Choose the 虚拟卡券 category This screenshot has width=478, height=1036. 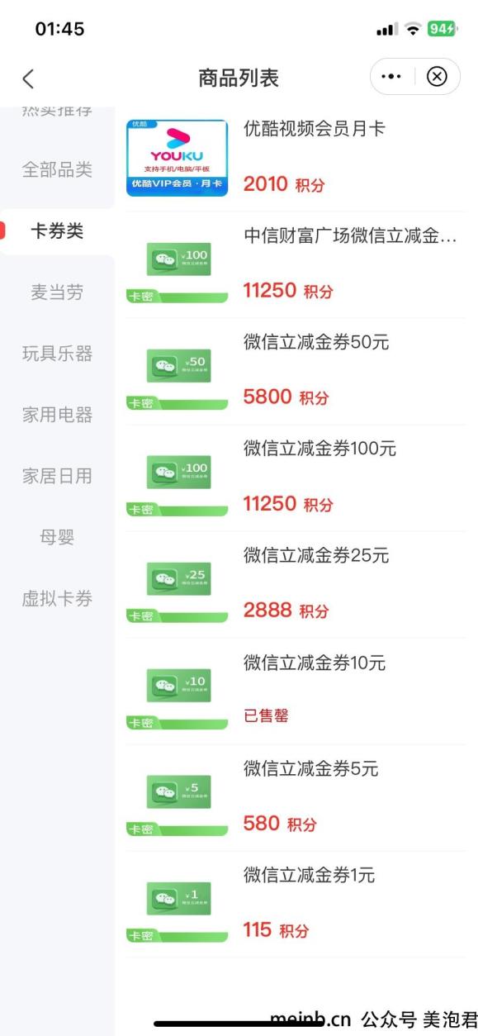pos(57,599)
